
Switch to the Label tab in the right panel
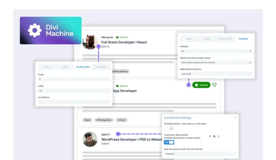(207, 39)
